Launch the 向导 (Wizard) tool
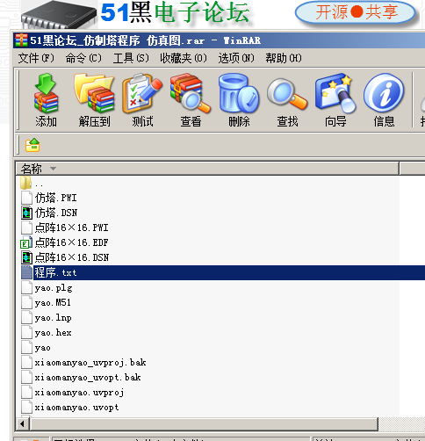 tap(335, 100)
